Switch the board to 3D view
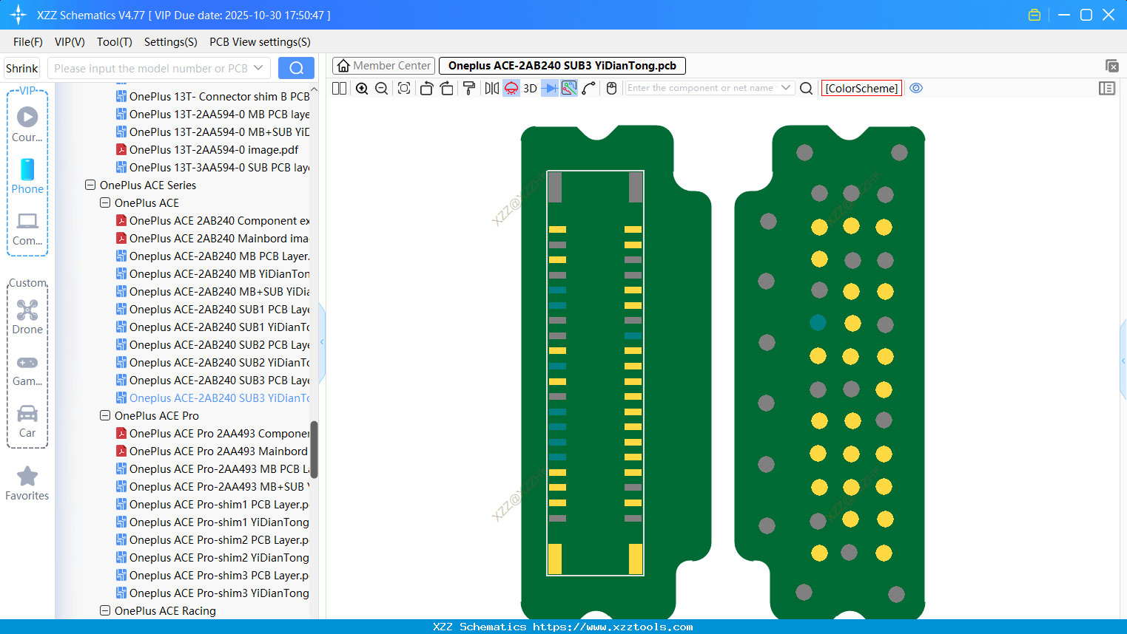 pyautogui.click(x=529, y=88)
